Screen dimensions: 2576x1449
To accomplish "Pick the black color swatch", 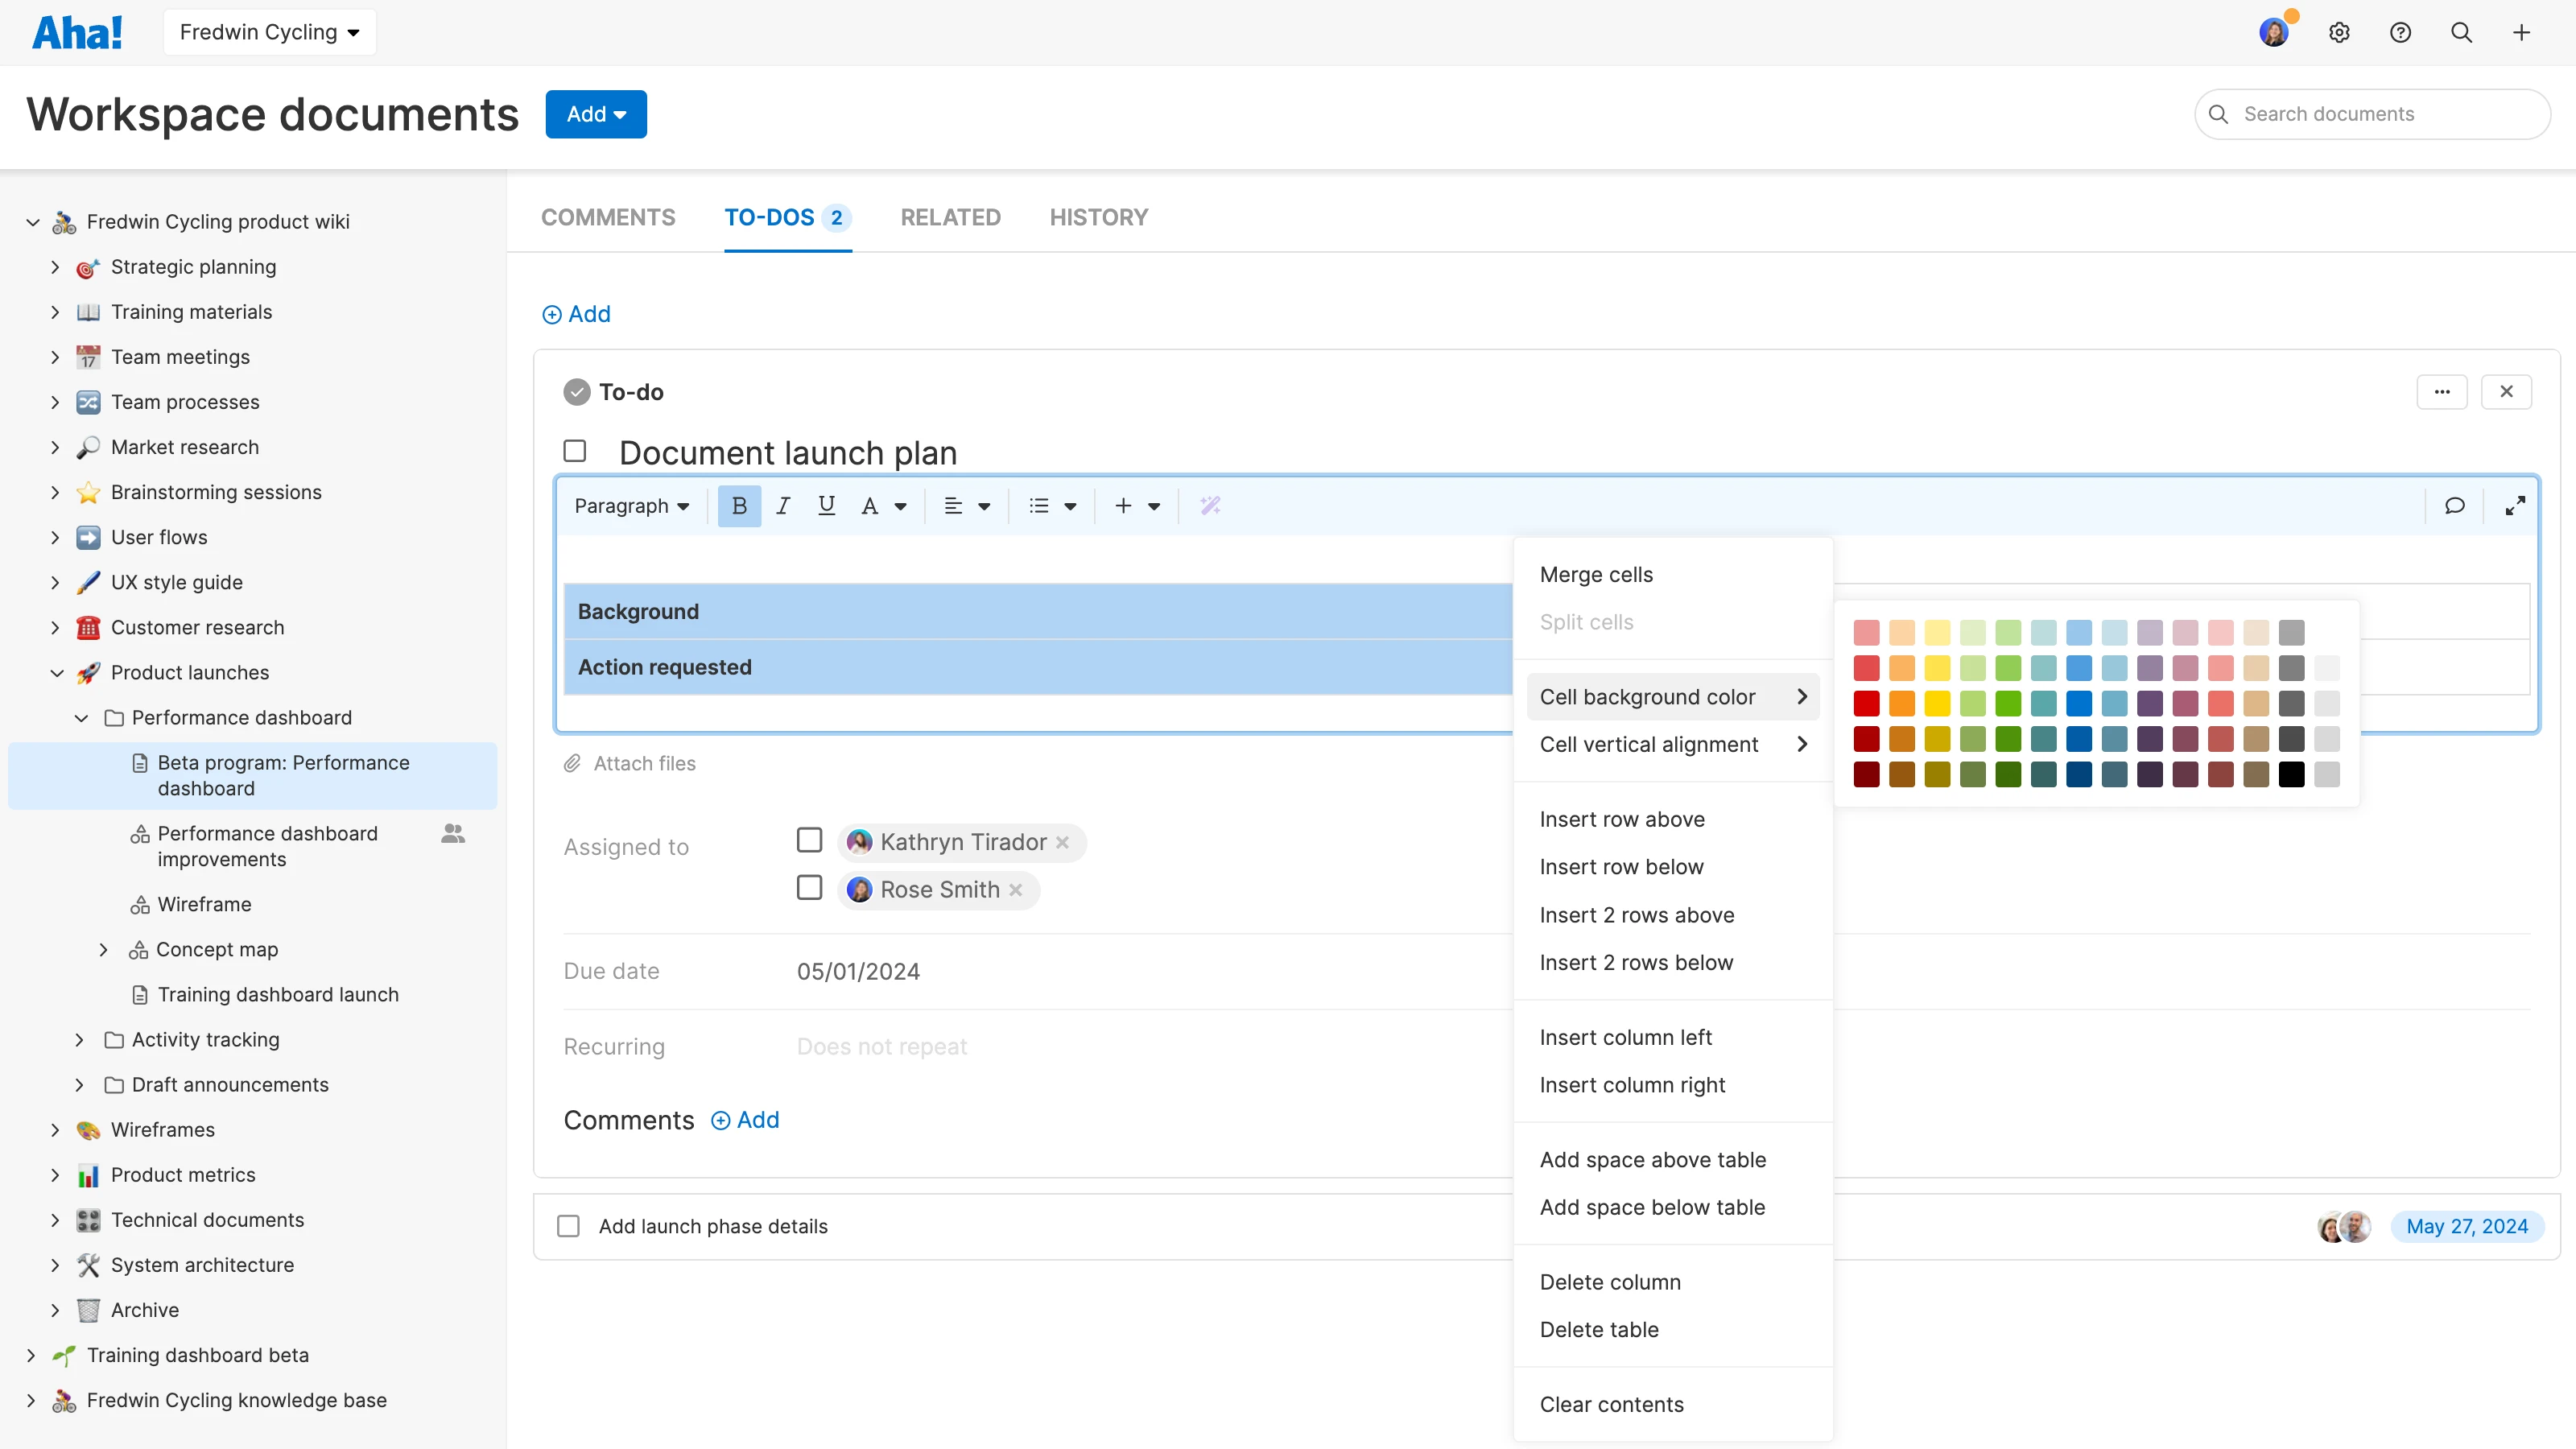I will point(2291,774).
